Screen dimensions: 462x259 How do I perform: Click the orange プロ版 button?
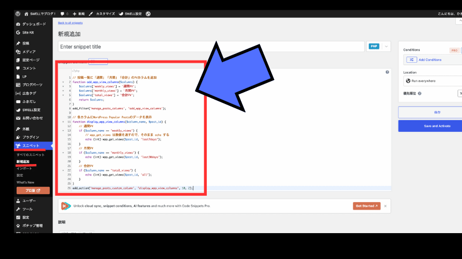[33, 191]
